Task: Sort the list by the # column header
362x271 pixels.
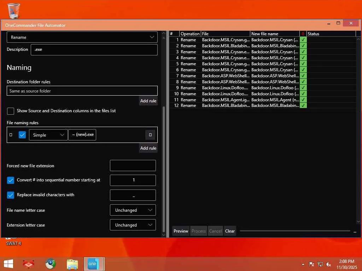Action: coord(174,34)
